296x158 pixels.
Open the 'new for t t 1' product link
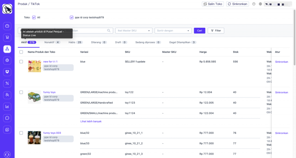tap(50, 62)
